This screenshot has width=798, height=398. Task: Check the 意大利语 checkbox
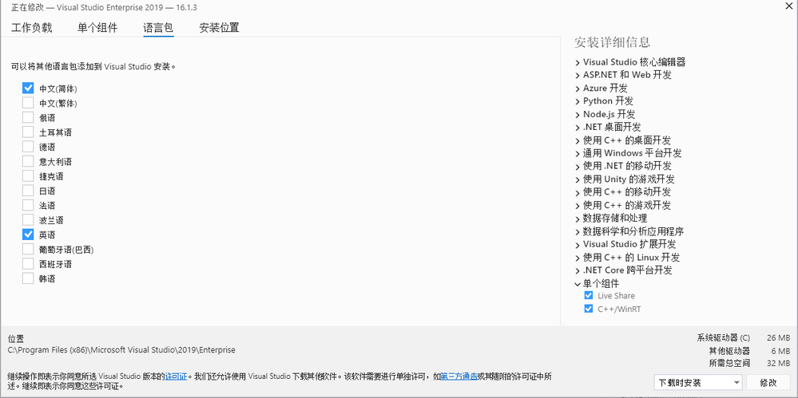pos(28,162)
